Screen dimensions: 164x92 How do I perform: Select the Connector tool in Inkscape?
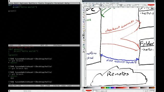pos(84,52)
